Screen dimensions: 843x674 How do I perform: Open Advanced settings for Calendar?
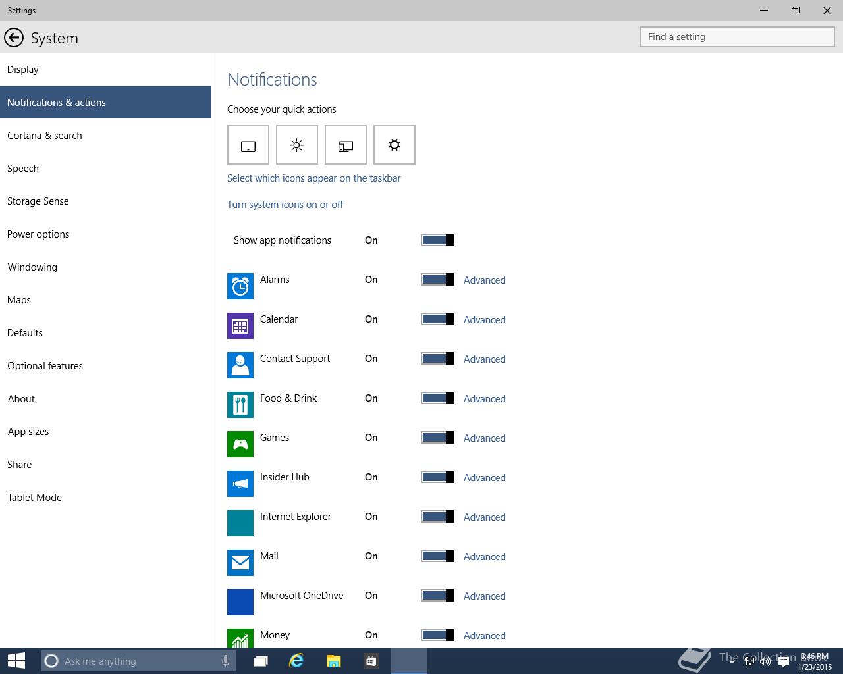coord(485,320)
